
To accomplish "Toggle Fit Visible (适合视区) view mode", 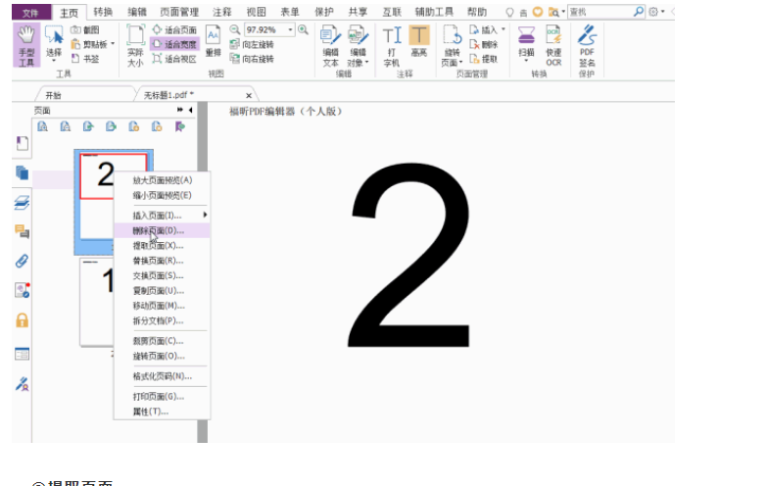I will coord(174,59).
